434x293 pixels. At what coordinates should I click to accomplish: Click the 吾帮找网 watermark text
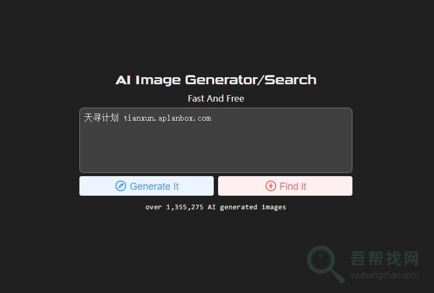[384, 258]
